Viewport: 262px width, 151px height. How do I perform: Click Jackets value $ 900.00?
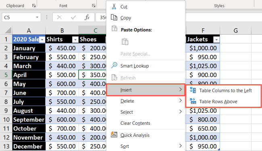coord(203,75)
